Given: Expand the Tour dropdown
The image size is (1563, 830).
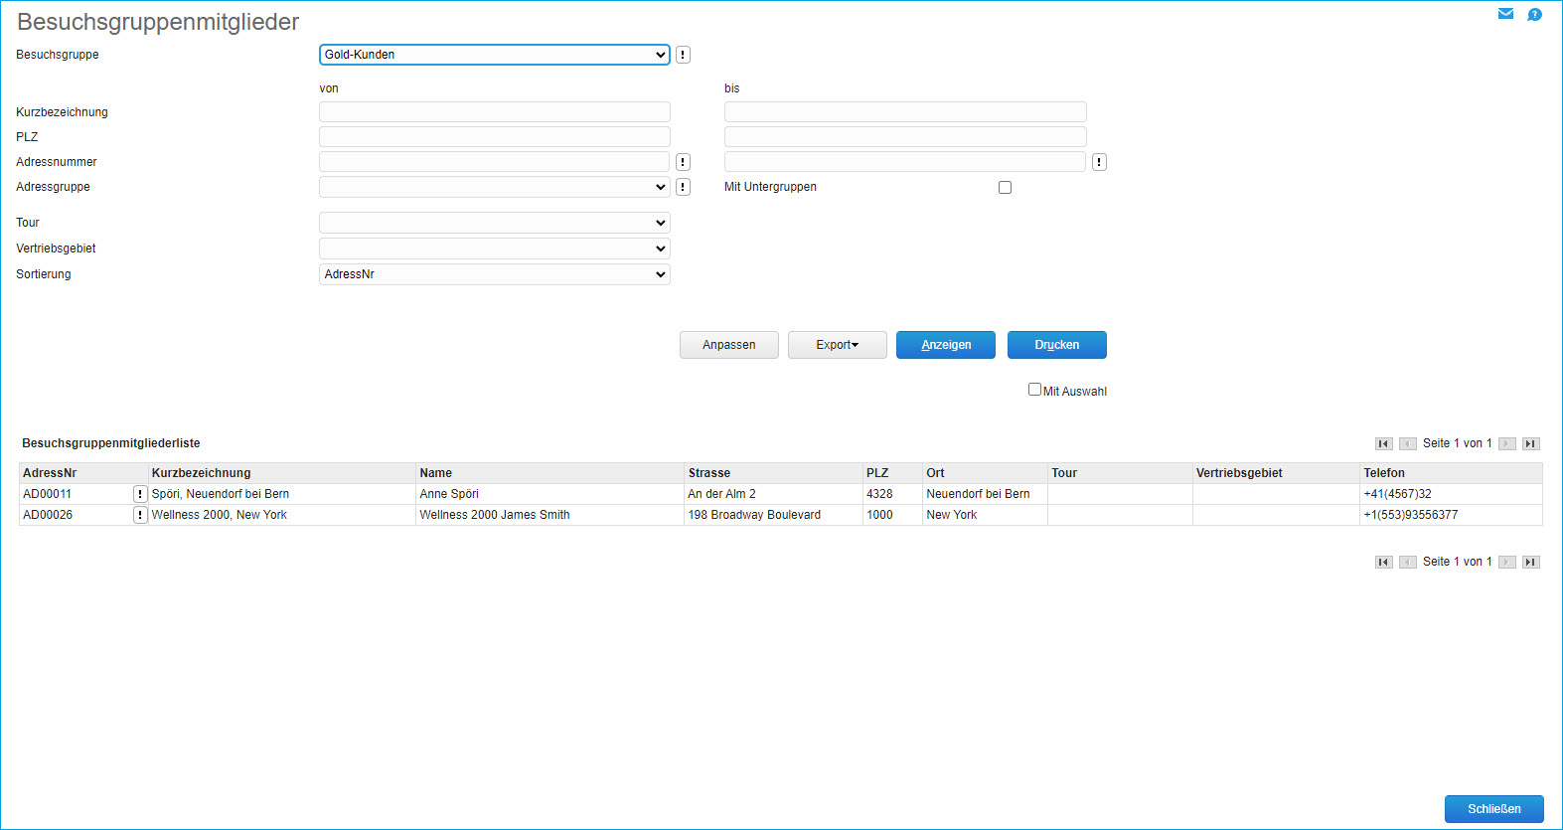Looking at the screenshot, I should pyautogui.click(x=494, y=223).
